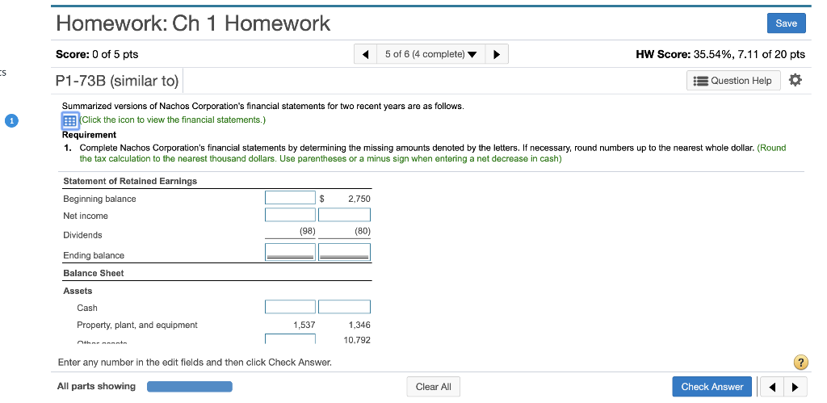The height and width of the screenshot is (403, 827).
Task: Go to the next question using the top right arrow
Action: coord(497,54)
